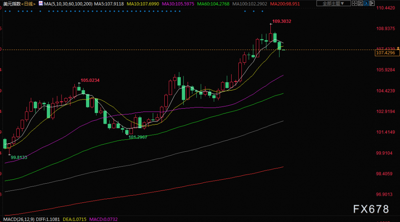Click the red MA200:98.951 label

(285, 4)
